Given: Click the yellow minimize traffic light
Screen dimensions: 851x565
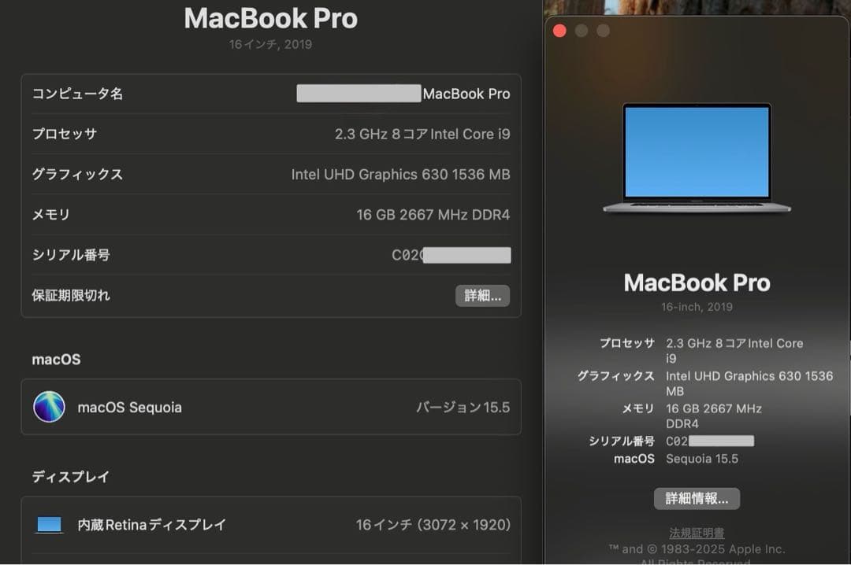Looking at the screenshot, I should point(581,30).
